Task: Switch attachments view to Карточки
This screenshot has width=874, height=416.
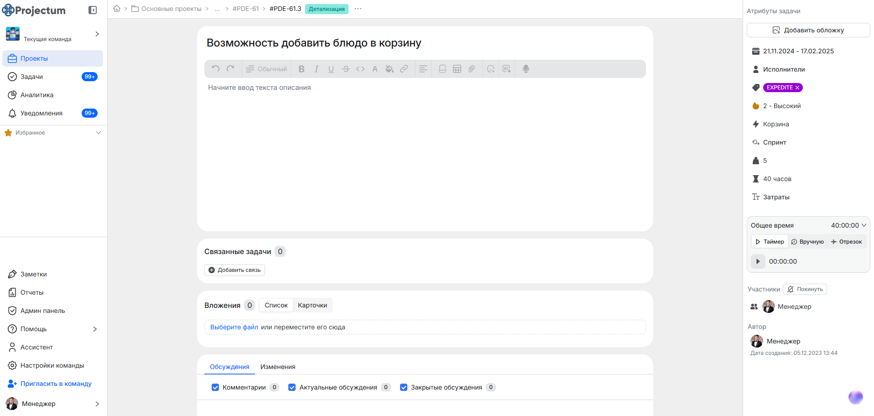Action: coord(313,305)
